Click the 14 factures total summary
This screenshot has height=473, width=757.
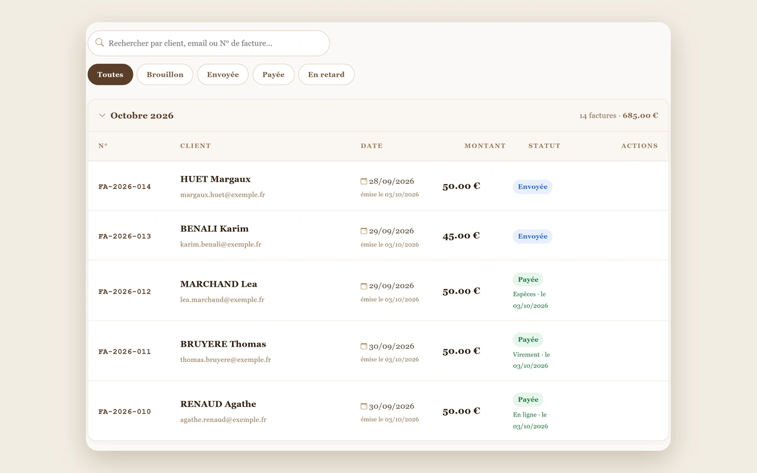tap(619, 115)
